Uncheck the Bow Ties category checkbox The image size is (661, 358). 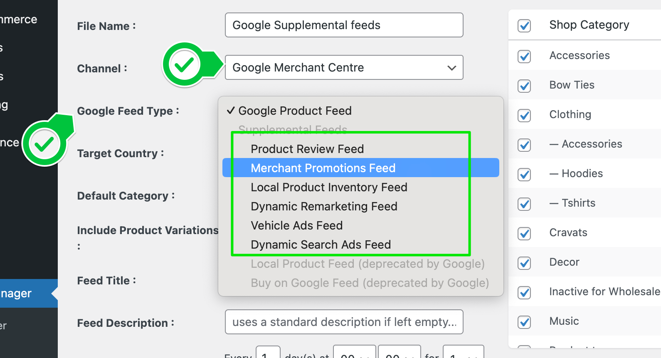(524, 86)
